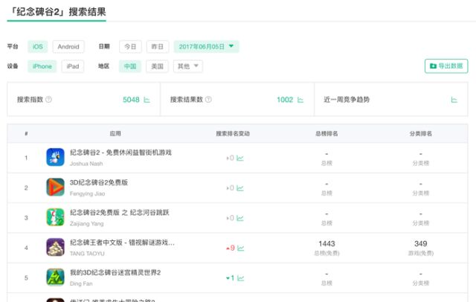
Task: Open the rank trend chart for row 4
Action: click(x=242, y=248)
